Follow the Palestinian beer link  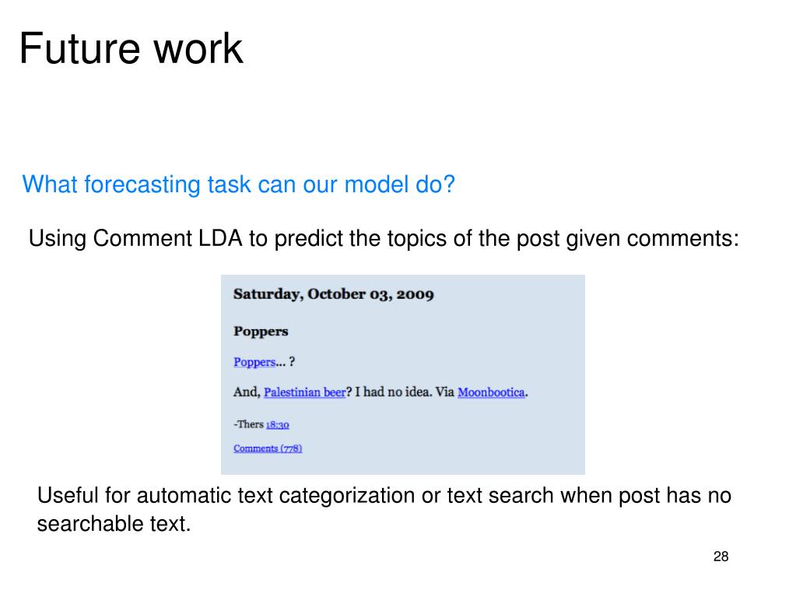click(304, 392)
